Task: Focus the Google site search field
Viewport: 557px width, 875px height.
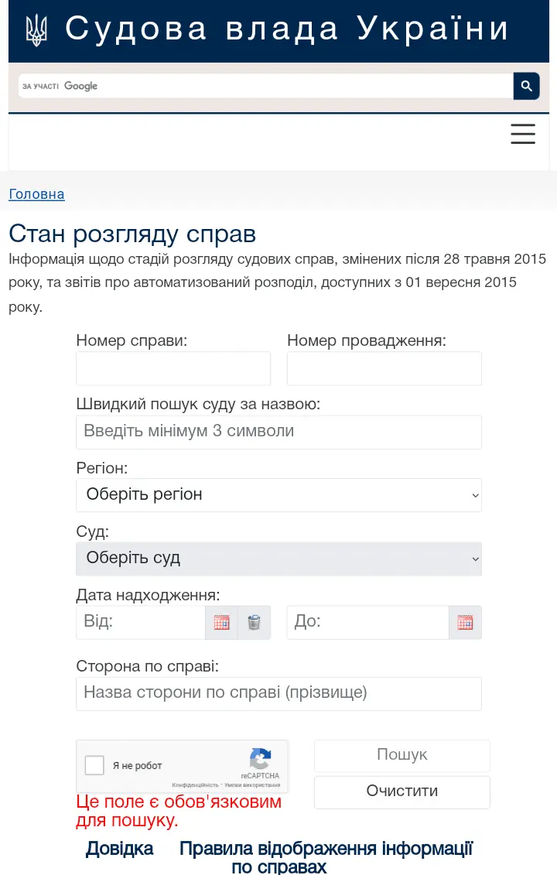Action: click(265, 86)
